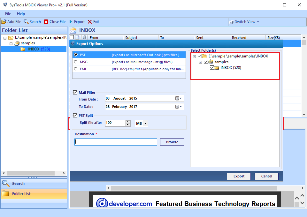The image size is (307, 217).
Task: Click the Exit toolbar button label
Action: pos(96,22)
